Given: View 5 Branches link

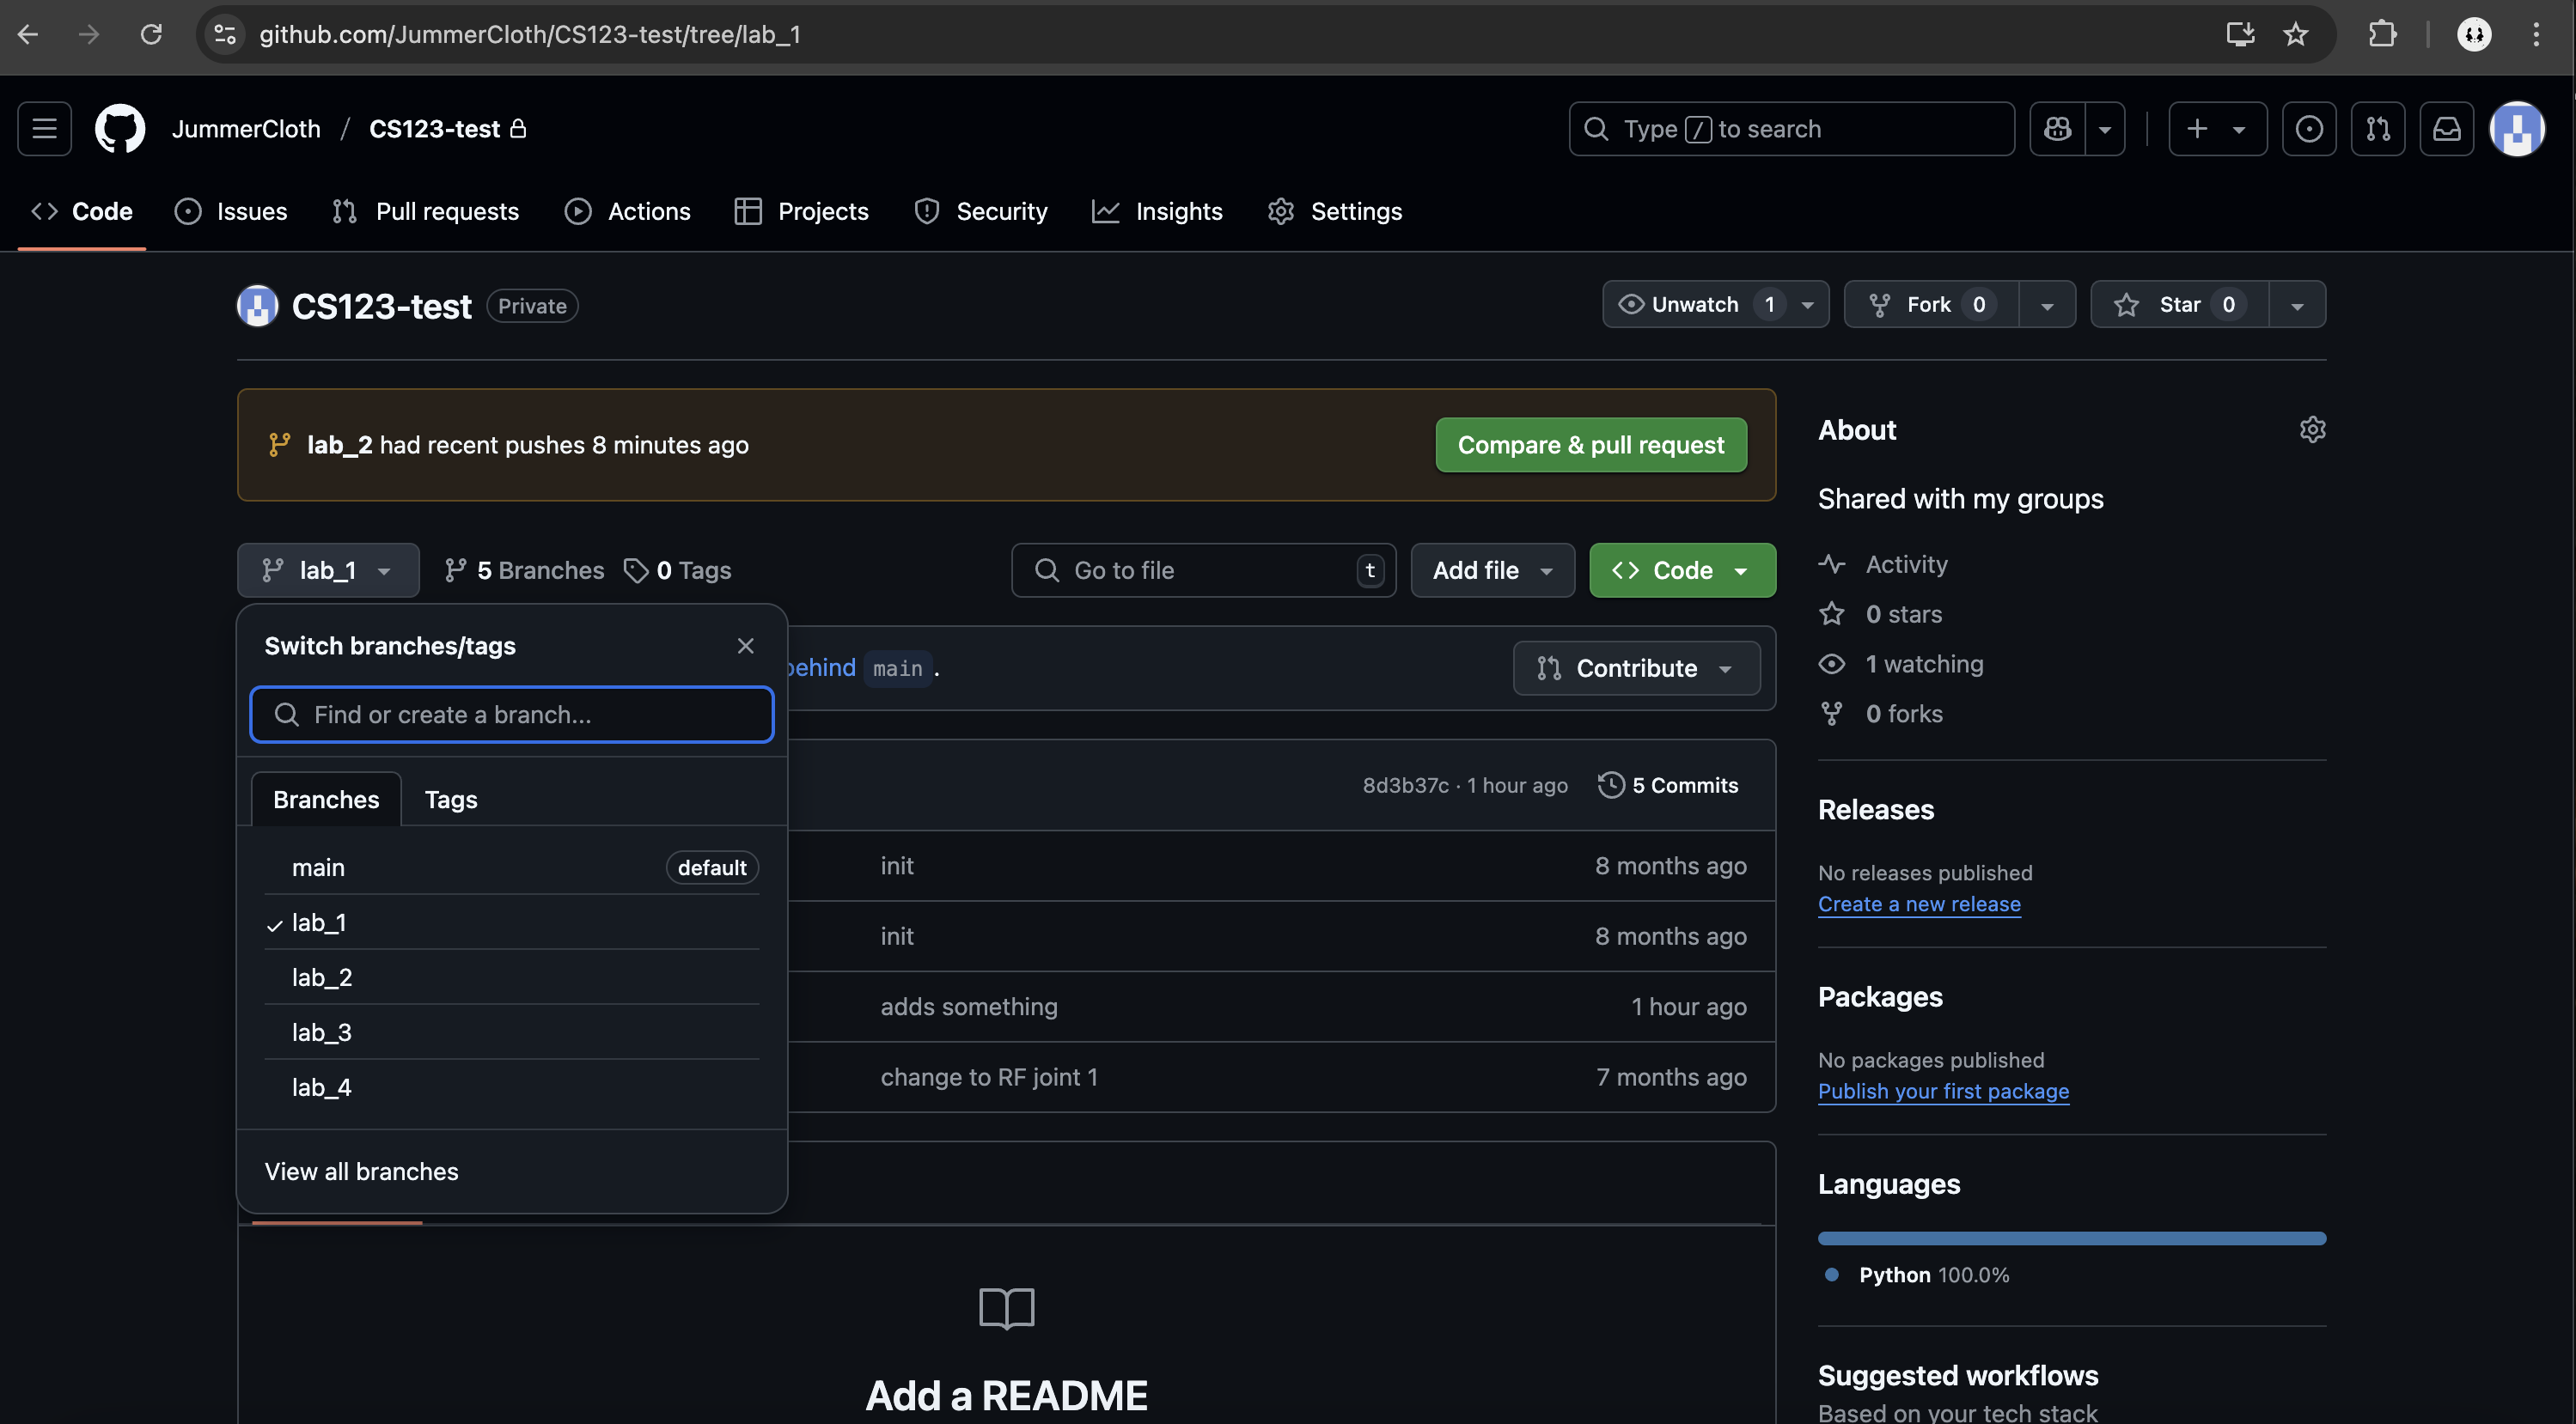Looking at the screenshot, I should pos(524,569).
